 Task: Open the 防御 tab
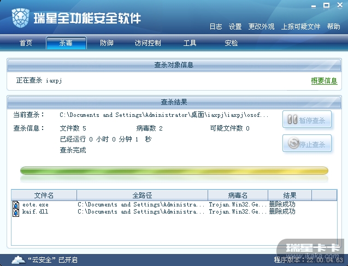click(x=107, y=43)
